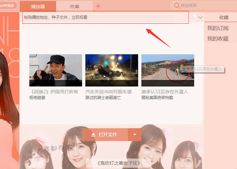
Task: Open 我的订阅 in the sidebar
Action: point(218,28)
